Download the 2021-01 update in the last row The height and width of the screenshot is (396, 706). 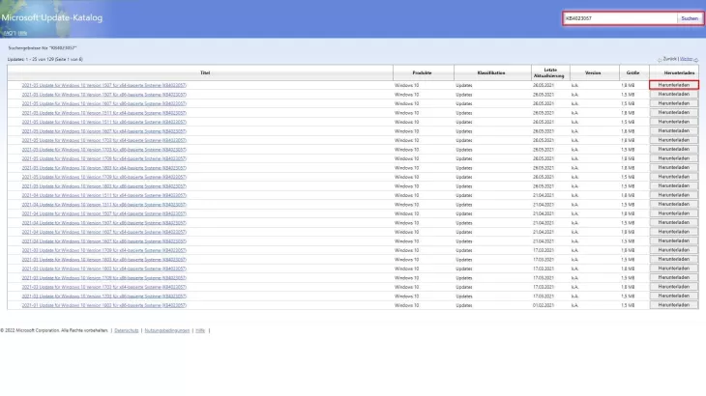[673, 304]
